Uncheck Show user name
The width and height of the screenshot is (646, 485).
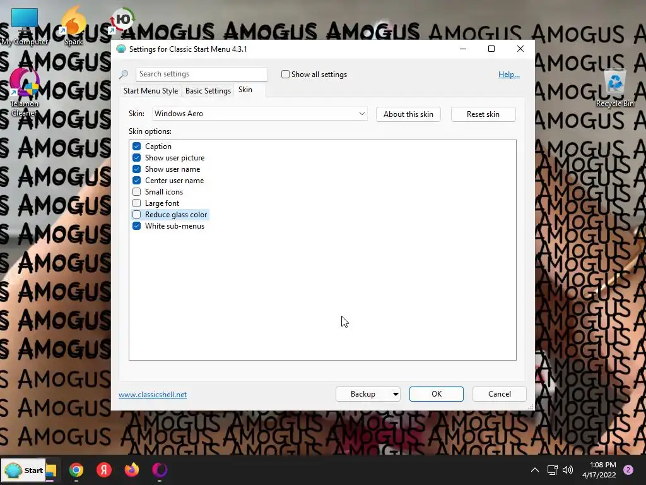tap(137, 169)
